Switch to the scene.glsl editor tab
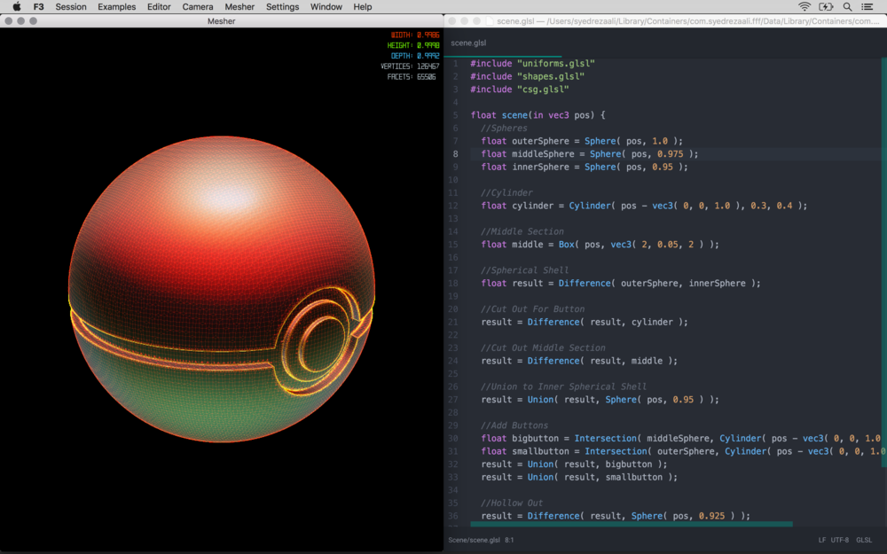 pyautogui.click(x=468, y=43)
